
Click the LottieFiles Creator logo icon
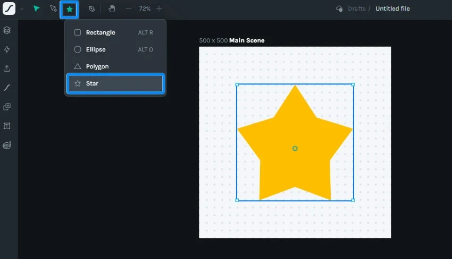pos(9,8)
